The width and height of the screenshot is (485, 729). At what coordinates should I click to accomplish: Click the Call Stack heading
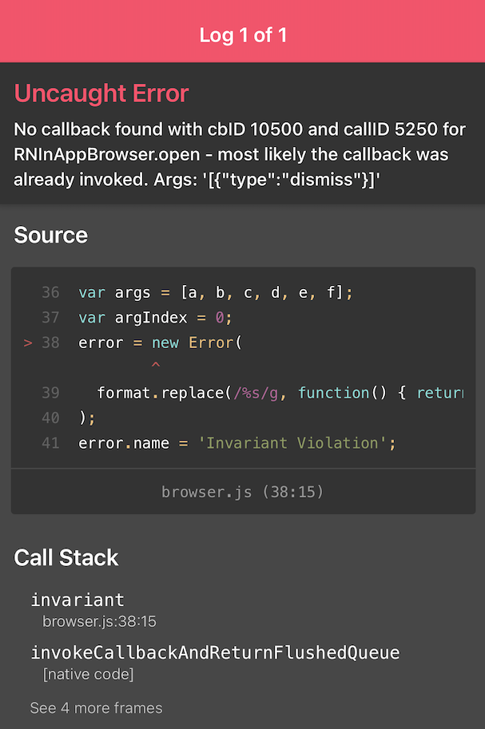tap(66, 557)
